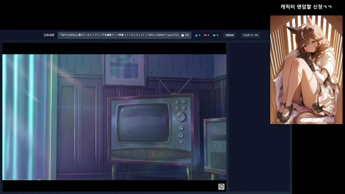Click the thumbs-down dislike icon
Screen dimensions: 345x194
click(x=205, y=35)
